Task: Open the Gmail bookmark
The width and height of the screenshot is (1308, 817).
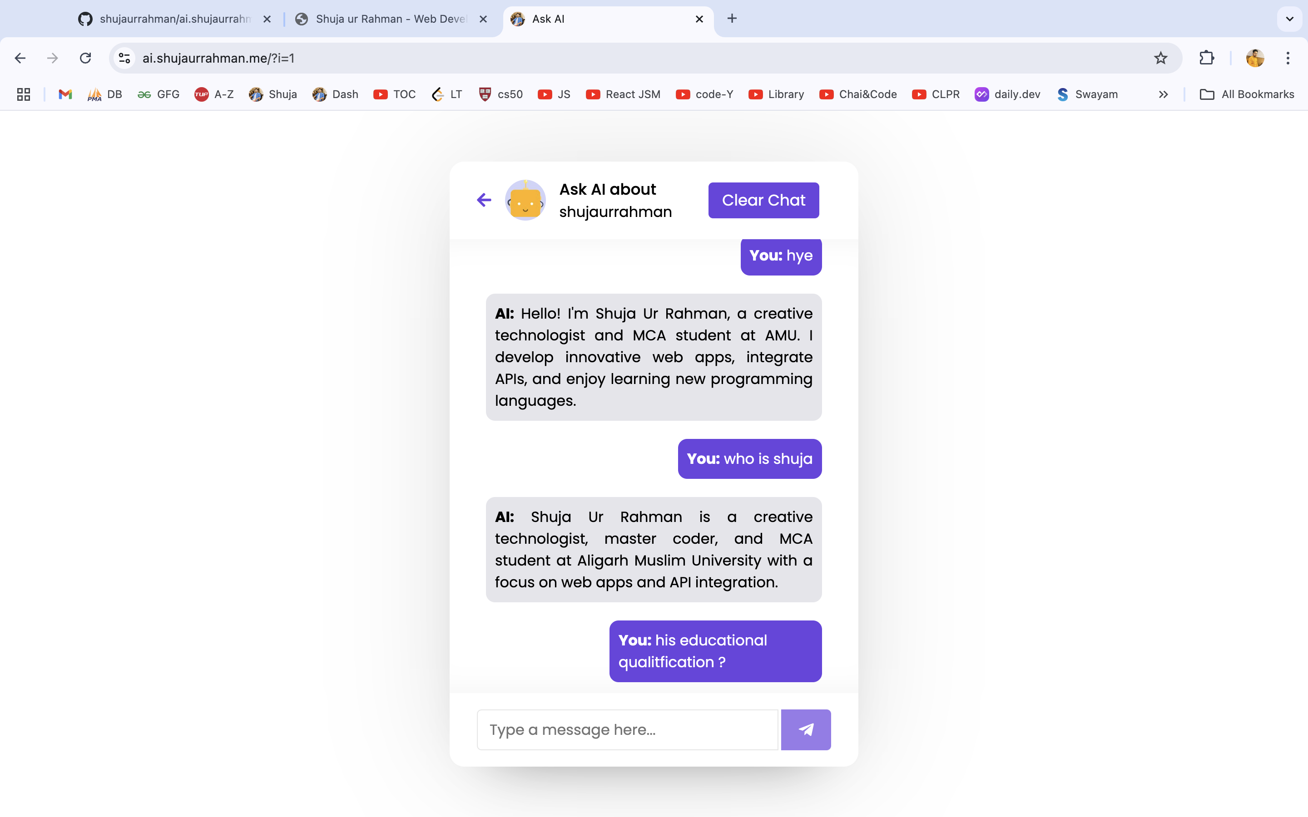Action: [x=65, y=94]
